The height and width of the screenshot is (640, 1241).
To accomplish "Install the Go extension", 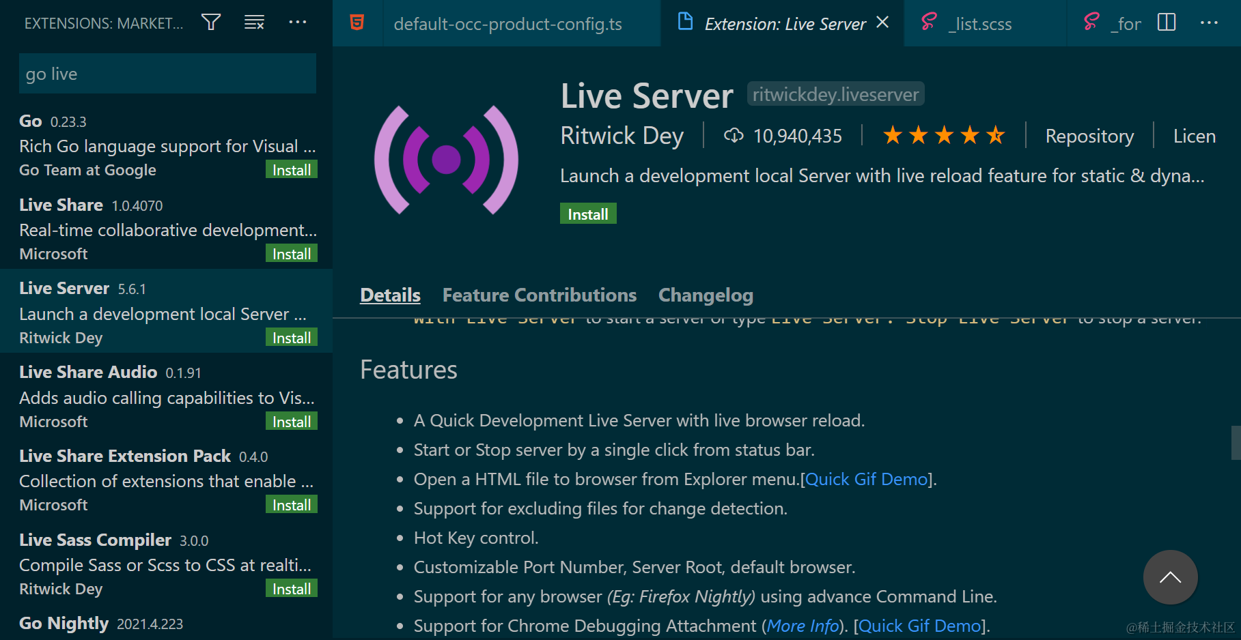I will [x=292, y=170].
